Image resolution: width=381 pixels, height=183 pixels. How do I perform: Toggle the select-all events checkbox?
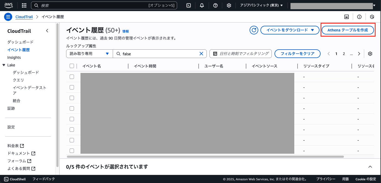point(72,66)
